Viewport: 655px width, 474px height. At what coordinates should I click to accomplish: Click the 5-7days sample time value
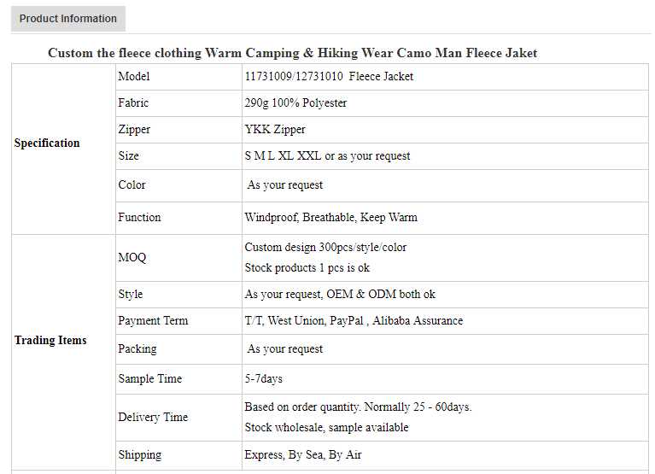263,379
